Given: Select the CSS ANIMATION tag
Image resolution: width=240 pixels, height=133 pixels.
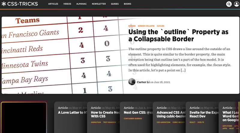Looking at the screenshot, I should coord(163,122).
